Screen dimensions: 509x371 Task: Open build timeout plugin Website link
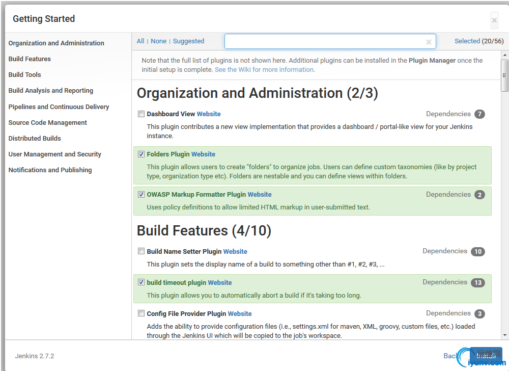(x=220, y=283)
